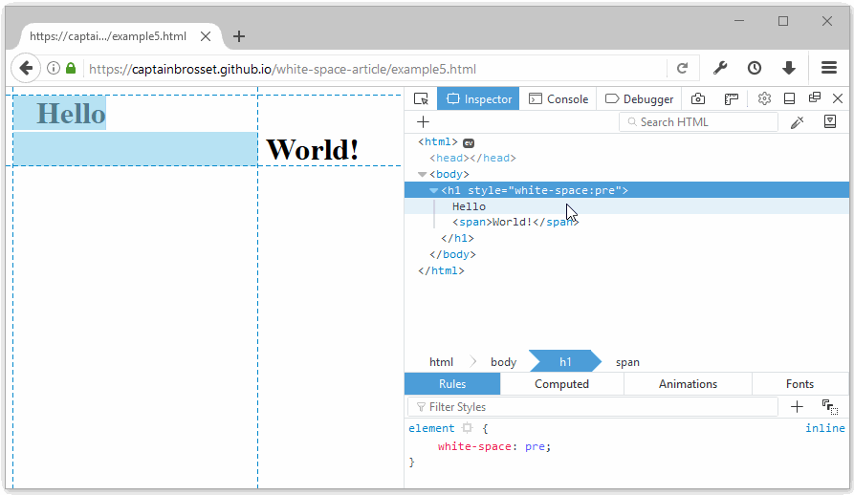854x495 pixels.
Task: Open the devtools settings gear
Action: pyautogui.click(x=764, y=98)
